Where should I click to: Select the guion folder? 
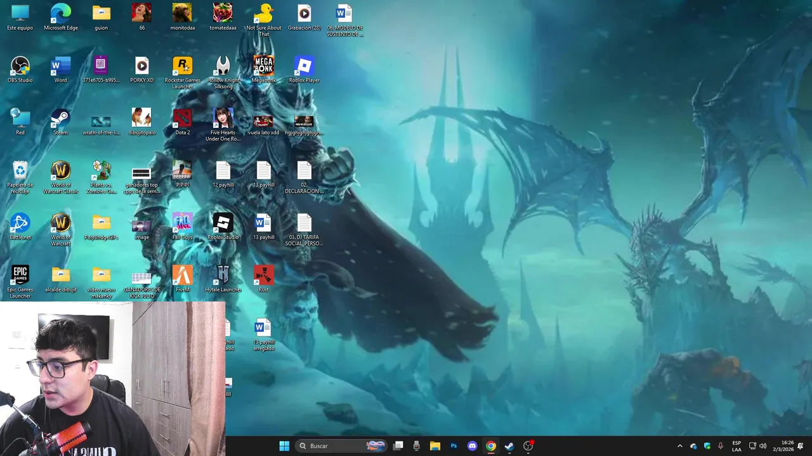pos(101,18)
